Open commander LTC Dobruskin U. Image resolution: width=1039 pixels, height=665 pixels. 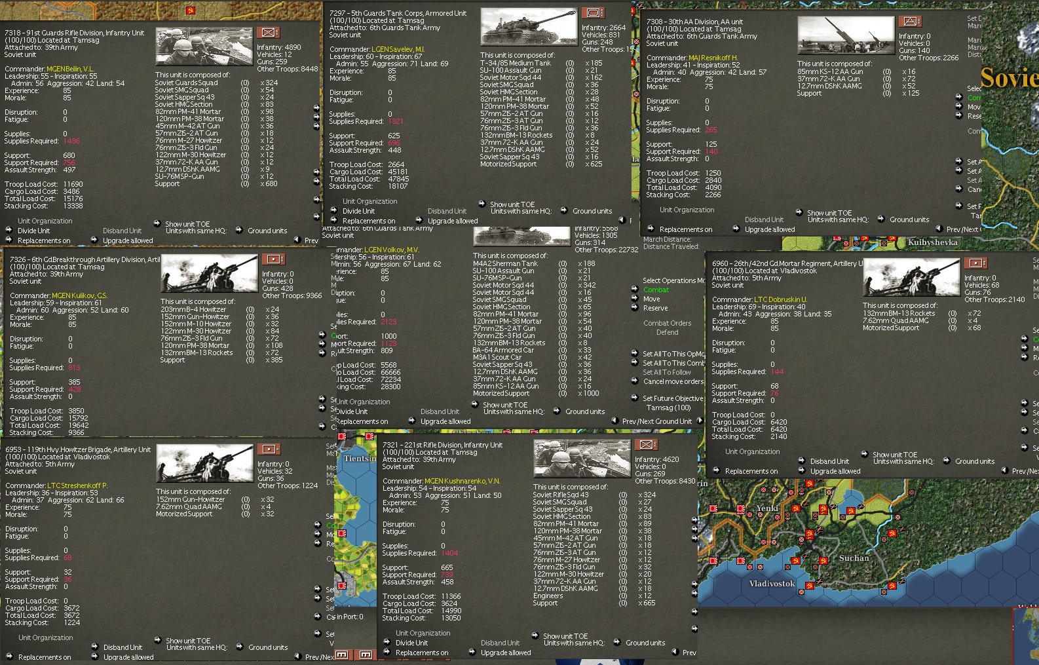(780, 299)
